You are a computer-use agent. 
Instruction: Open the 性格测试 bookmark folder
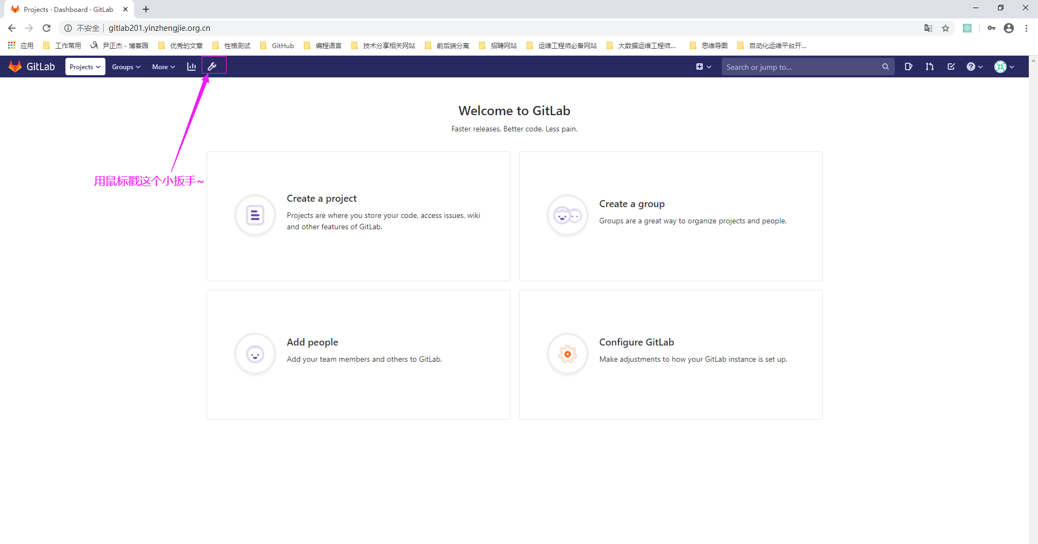[x=231, y=45]
